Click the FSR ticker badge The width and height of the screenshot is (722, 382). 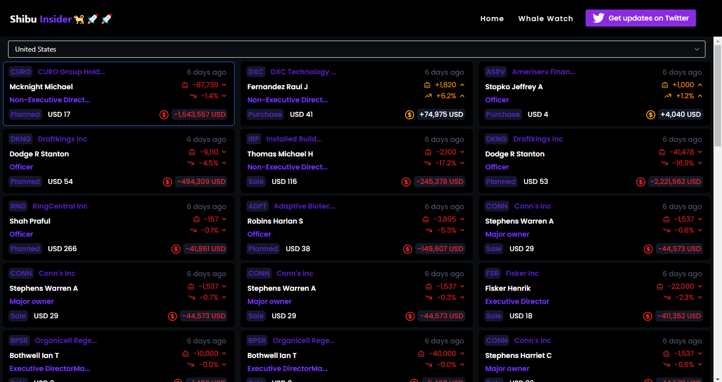tap(492, 273)
